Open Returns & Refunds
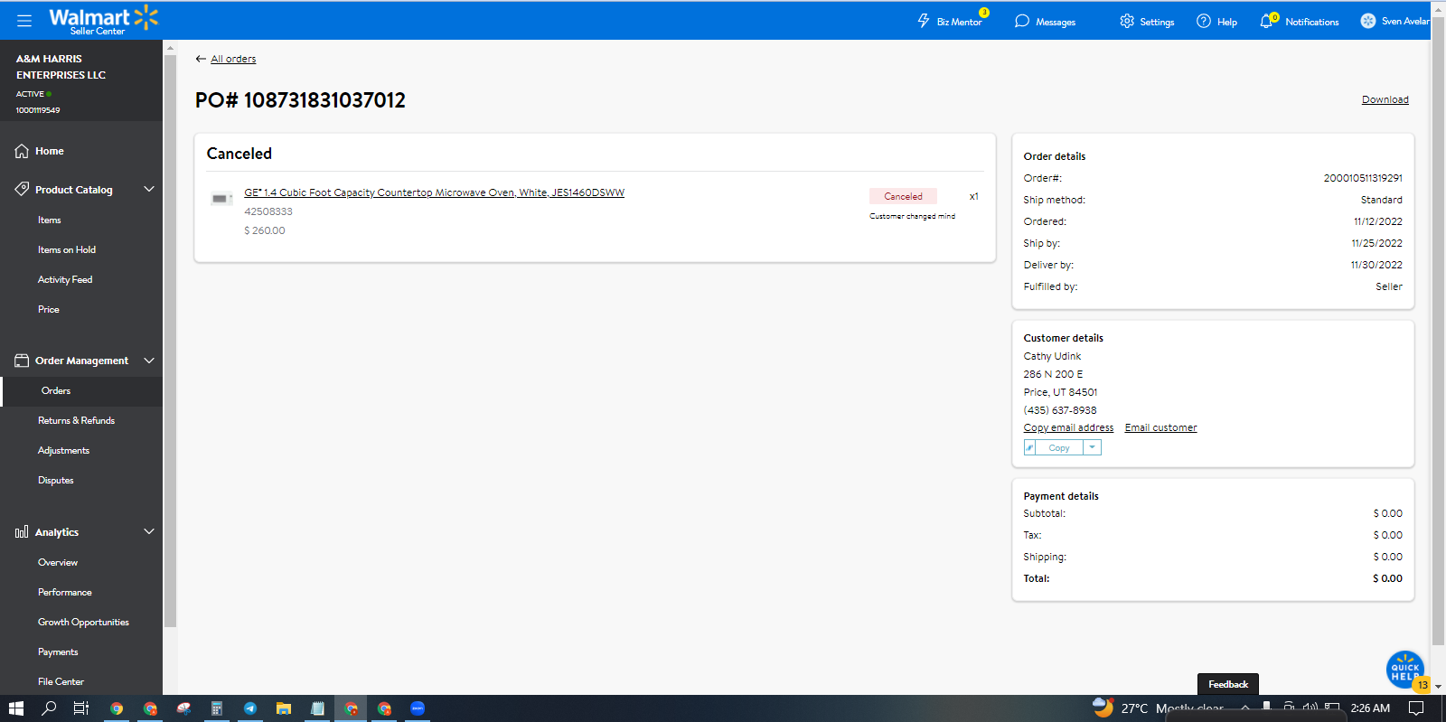This screenshot has height=722, width=1446. click(77, 420)
